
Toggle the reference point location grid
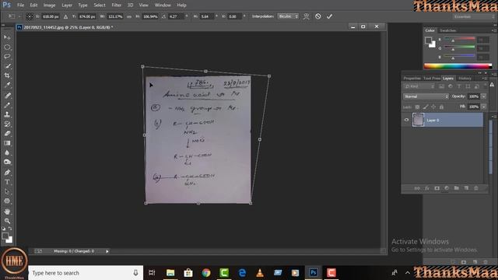coord(30,16)
